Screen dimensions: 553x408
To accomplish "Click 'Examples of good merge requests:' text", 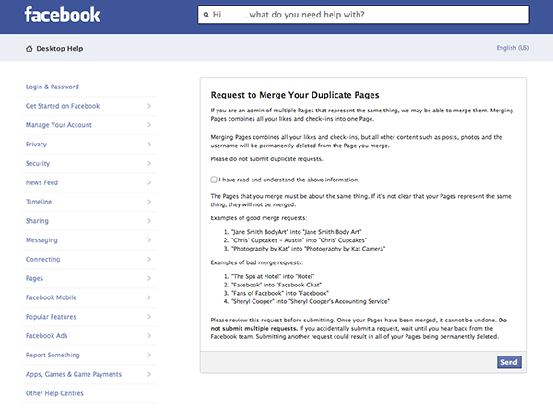I will coord(259,218).
